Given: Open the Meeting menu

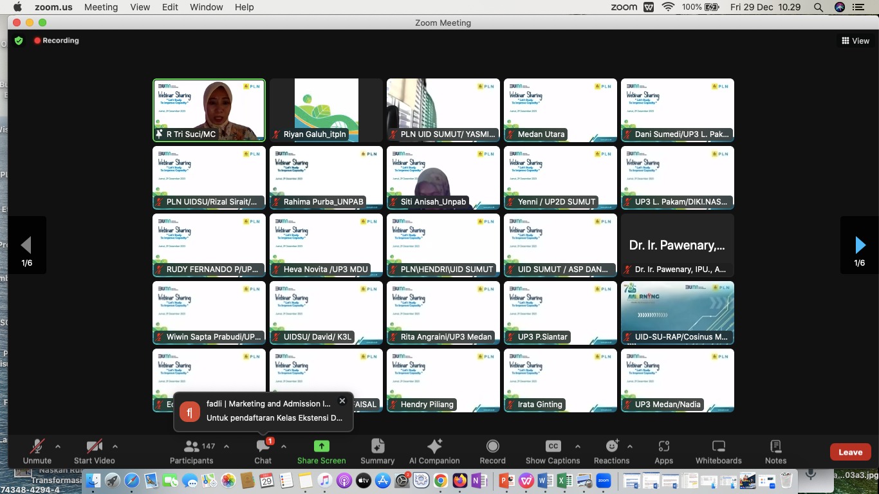Looking at the screenshot, I should click(100, 7).
